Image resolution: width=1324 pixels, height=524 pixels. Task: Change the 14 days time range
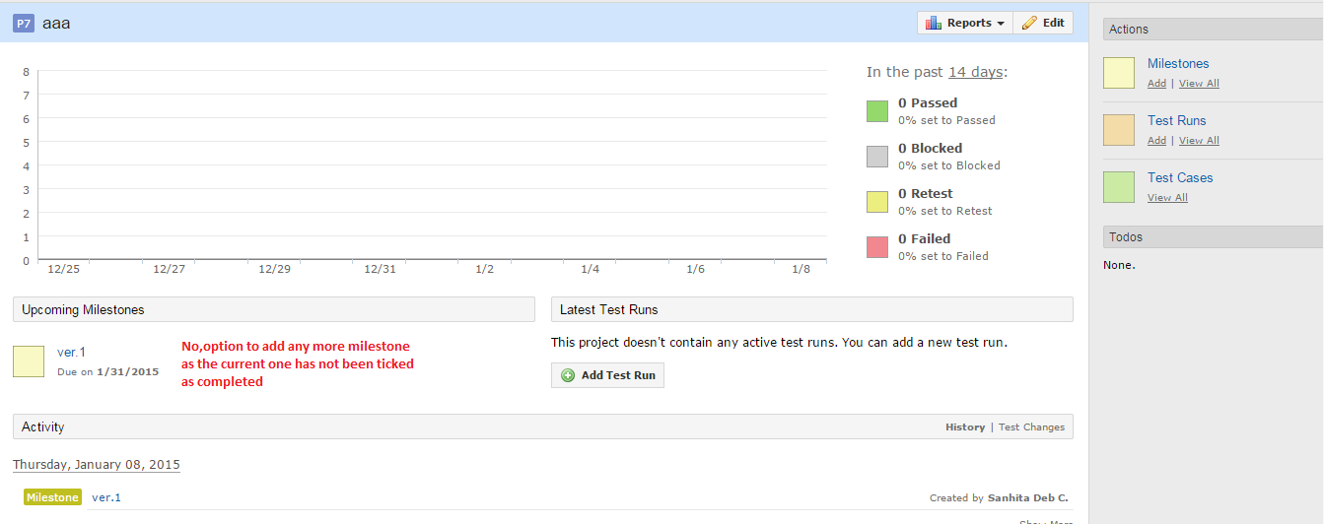(975, 72)
